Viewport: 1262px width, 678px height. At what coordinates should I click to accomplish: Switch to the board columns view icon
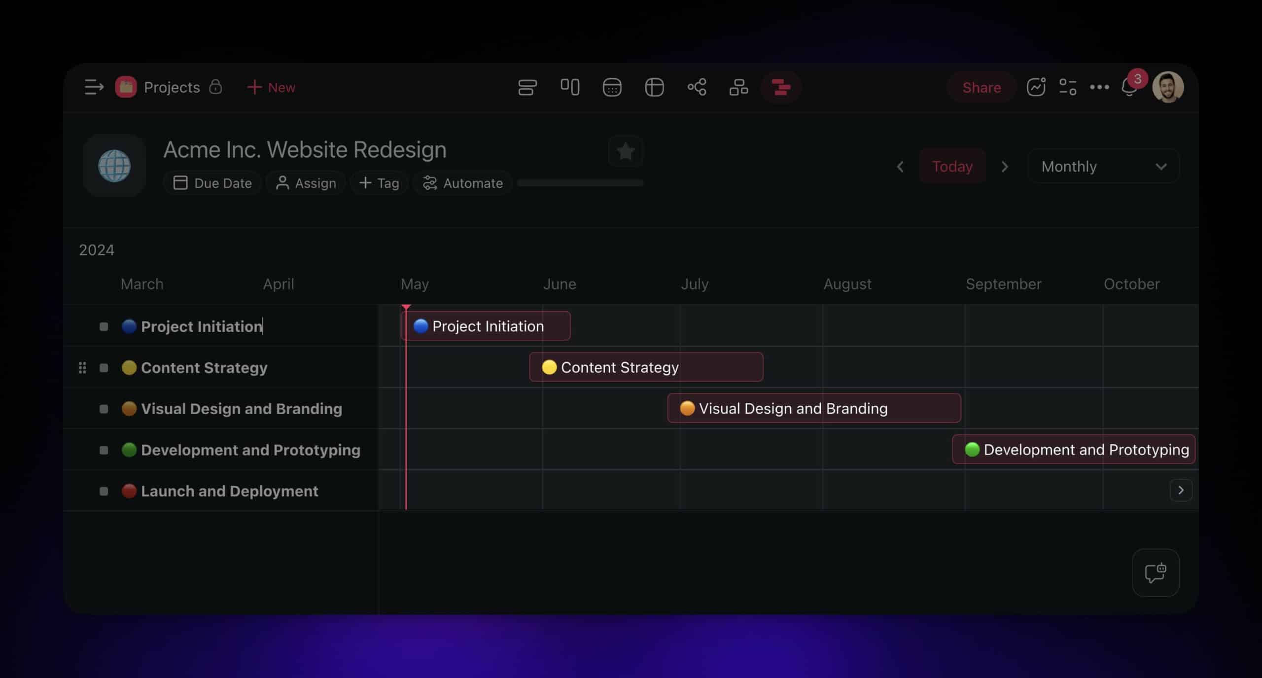point(569,87)
